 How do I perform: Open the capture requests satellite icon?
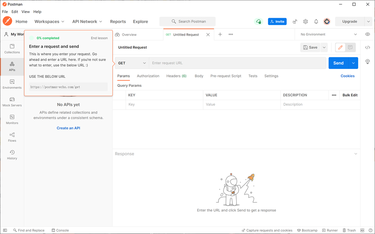click(x=295, y=22)
